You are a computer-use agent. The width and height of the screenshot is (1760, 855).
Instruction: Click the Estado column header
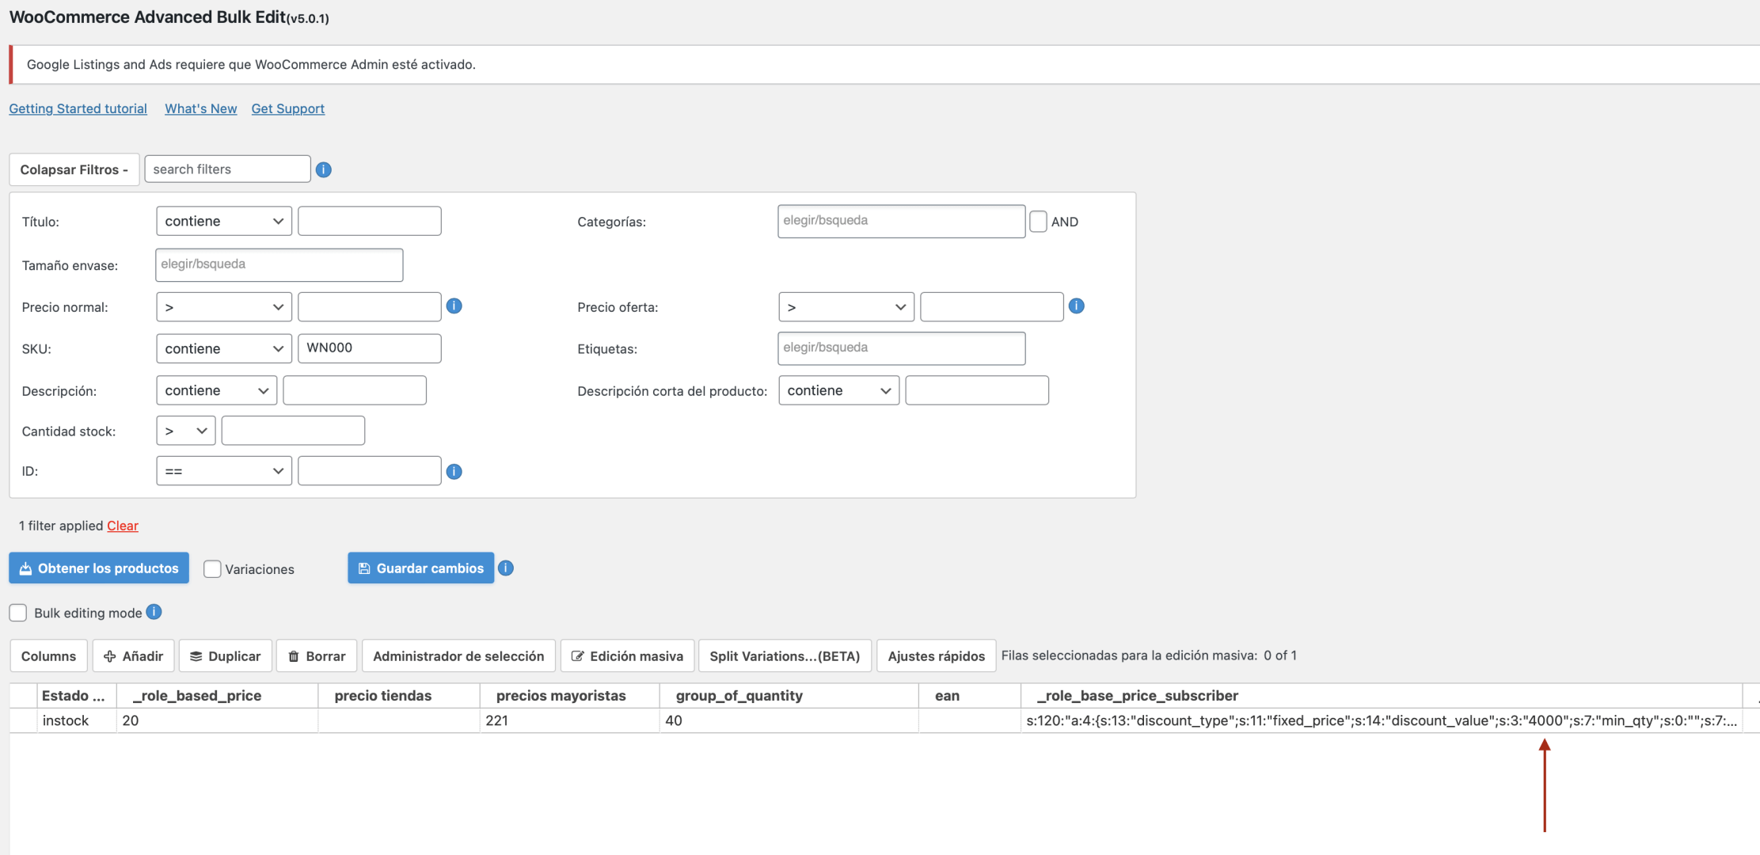[77, 696]
